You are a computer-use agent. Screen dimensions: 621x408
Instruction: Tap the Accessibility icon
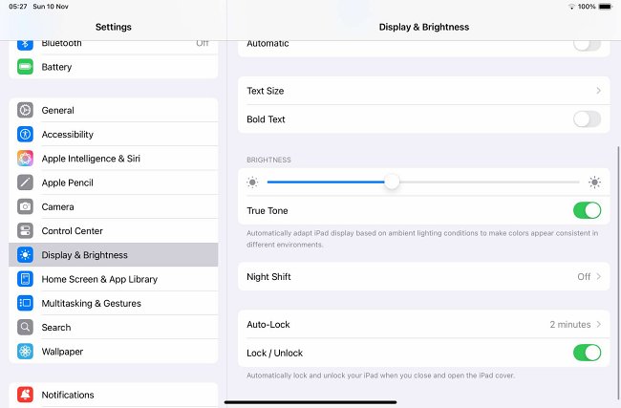click(x=25, y=135)
